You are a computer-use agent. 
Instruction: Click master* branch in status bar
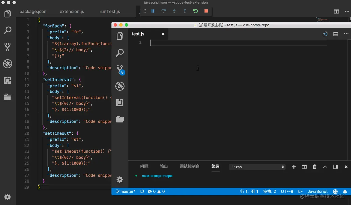pos(126,191)
